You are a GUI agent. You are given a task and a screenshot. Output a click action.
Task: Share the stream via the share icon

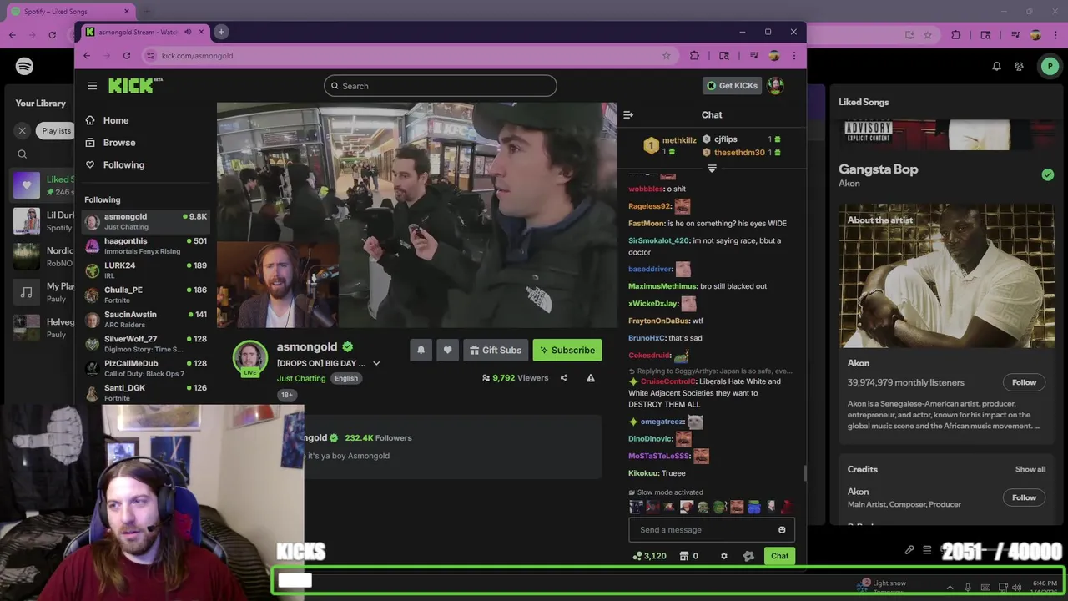(x=564, y=378)
